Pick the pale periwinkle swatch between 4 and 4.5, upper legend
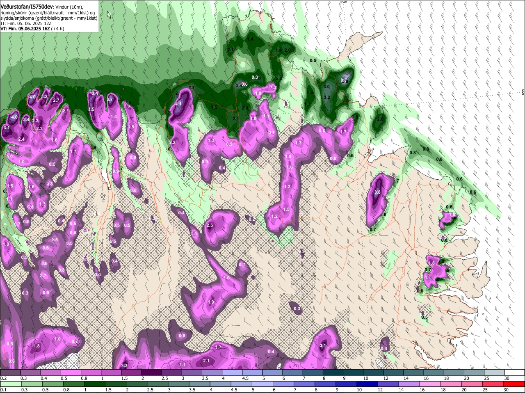The image size is (525, 393). coord(232,372)
